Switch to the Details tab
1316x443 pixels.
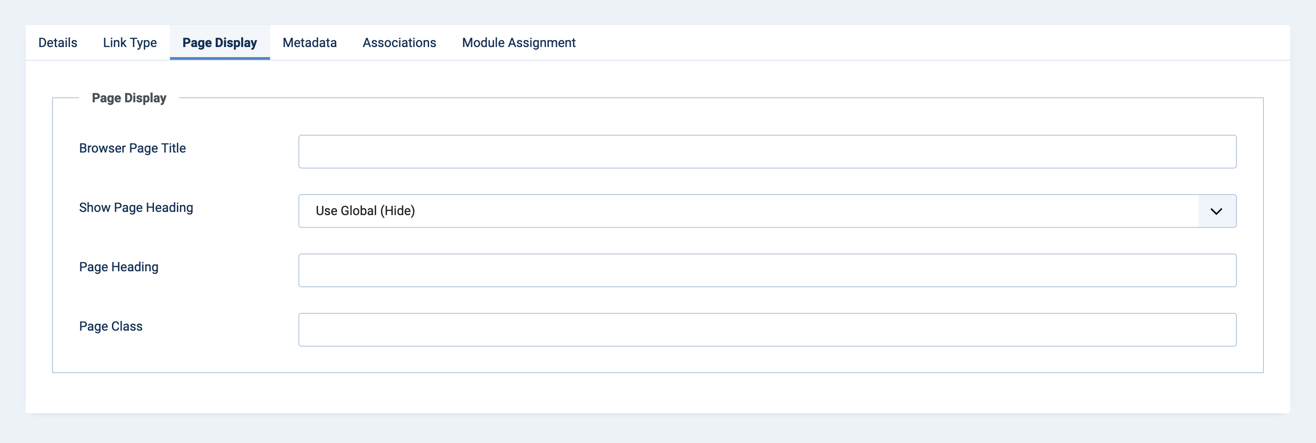58,43
